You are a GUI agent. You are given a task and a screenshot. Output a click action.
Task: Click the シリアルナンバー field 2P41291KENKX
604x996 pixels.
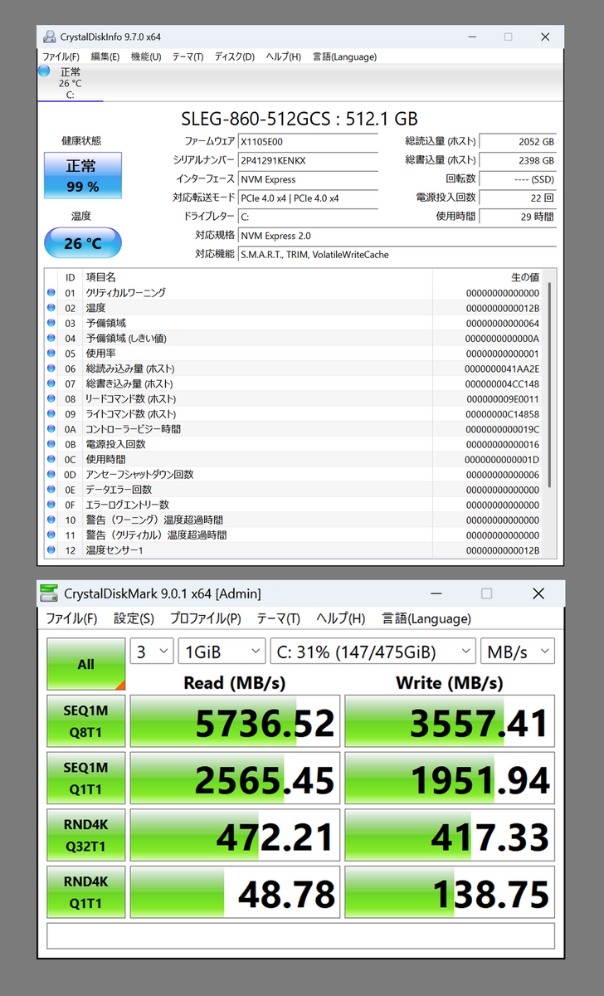click(308, 160)
